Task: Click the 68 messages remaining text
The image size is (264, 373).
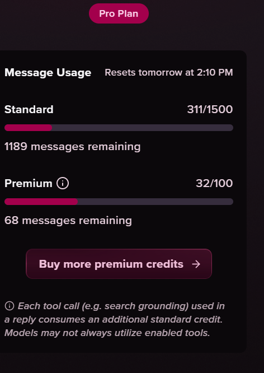Action: tap(68, 221)
